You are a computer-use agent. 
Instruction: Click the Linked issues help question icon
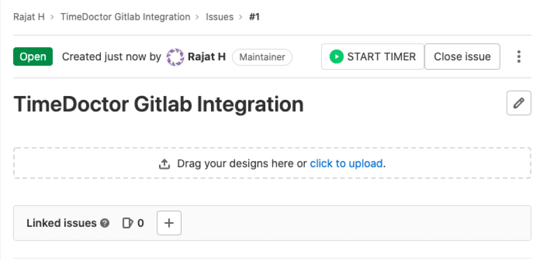pos(105,223)
